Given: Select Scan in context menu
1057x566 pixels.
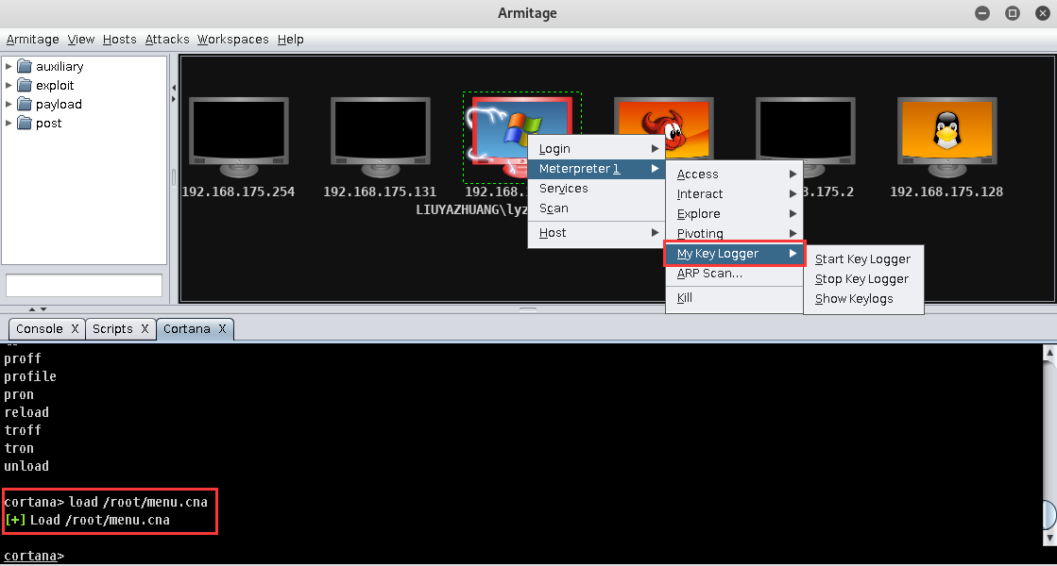Looking at the screenshot, I should coord(596,208).
